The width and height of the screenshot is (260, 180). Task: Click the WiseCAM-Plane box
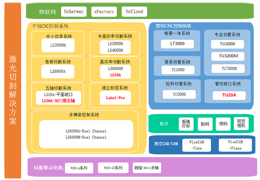tap(235, 145)
